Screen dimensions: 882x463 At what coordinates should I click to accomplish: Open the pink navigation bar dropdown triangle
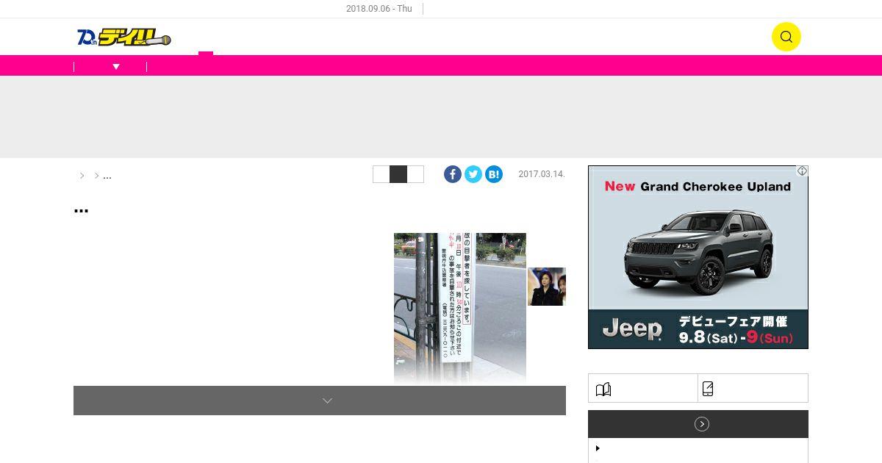point(116,67)
